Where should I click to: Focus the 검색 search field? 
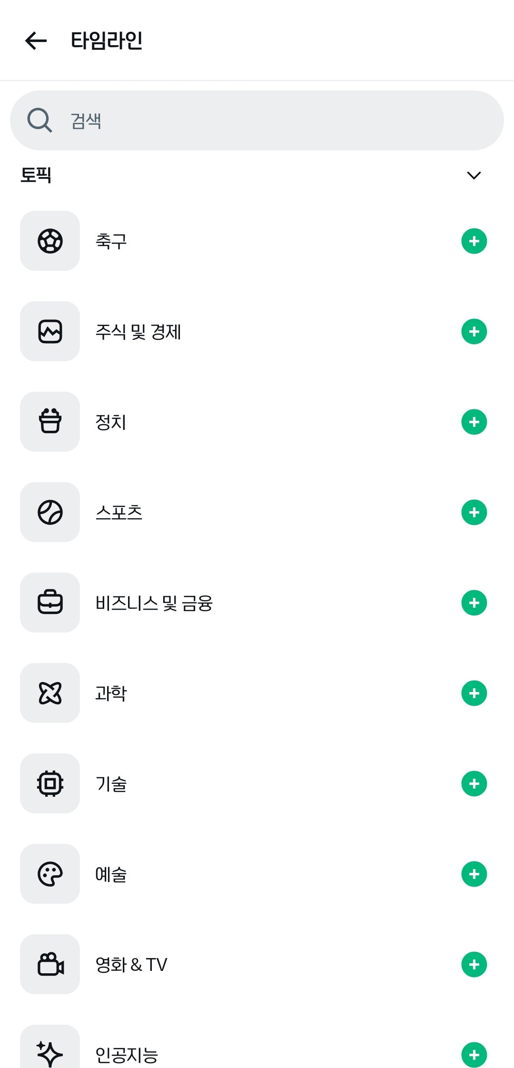[257, 120]
